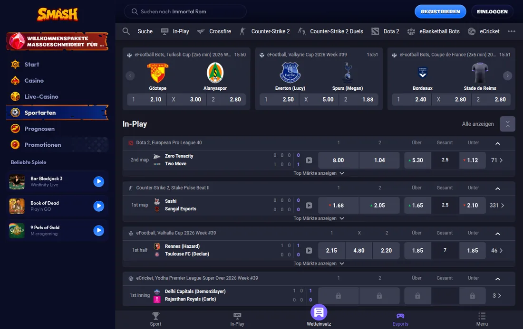The image size is (523, 329).
Task: Click the Willkommenspakete banner
Action: coord(58,41)
